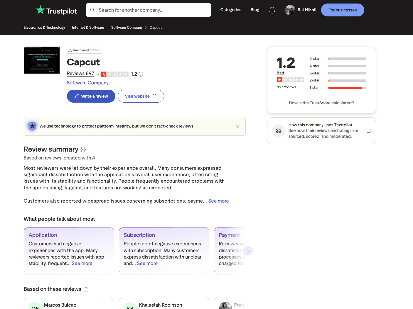413x309 pixels.
Task: Click the Software Company category link
Action: coord(87,83)
